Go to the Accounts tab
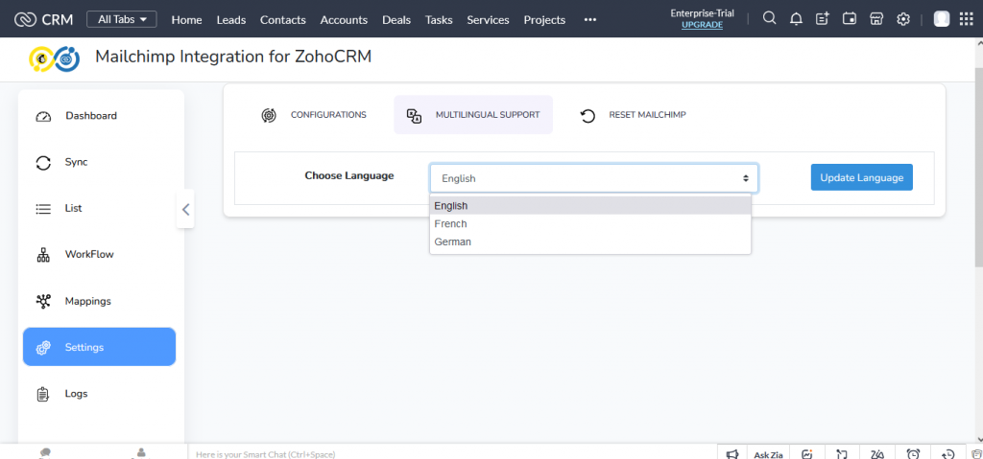The image size is (983, 459). [344, 19]
